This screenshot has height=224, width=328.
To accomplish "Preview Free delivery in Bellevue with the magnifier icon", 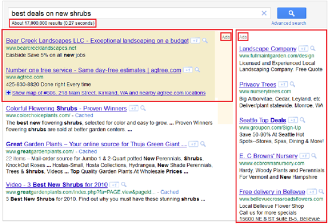I will pyautogui.click(x=321, y=191).
